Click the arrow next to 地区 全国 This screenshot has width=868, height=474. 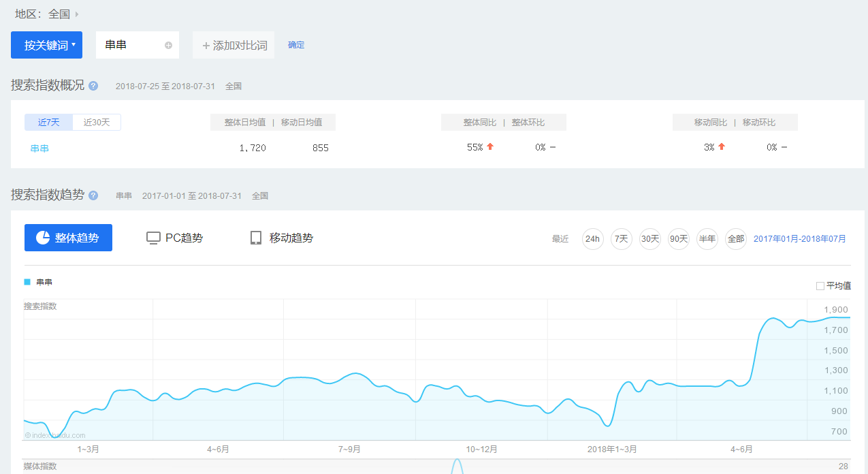pyautogui.click(x=77, y=14)
